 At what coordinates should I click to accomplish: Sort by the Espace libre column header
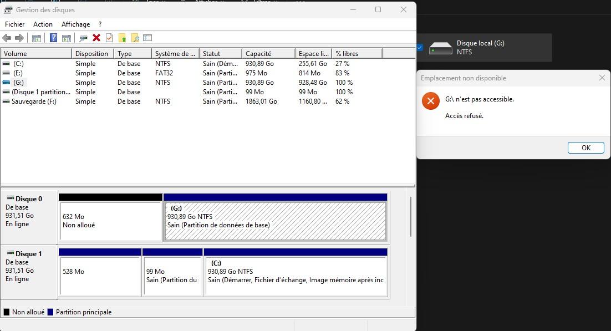click(x=313, y=53)
